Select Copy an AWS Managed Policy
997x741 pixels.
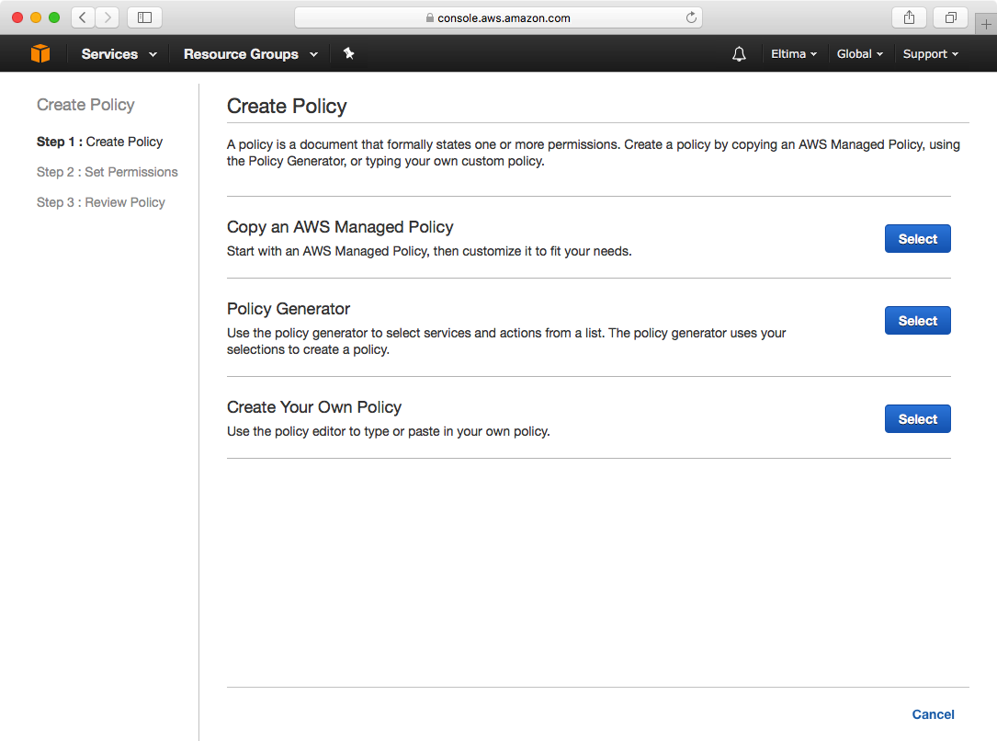coord(917,238)
